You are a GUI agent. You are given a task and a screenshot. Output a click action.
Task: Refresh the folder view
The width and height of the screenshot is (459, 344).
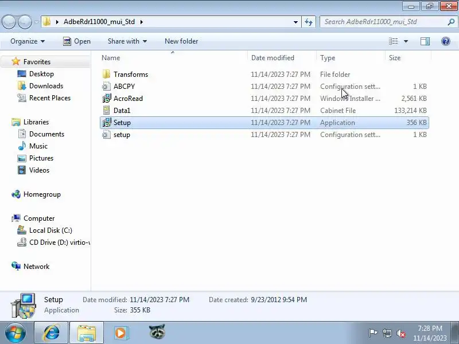pos(309,22)
